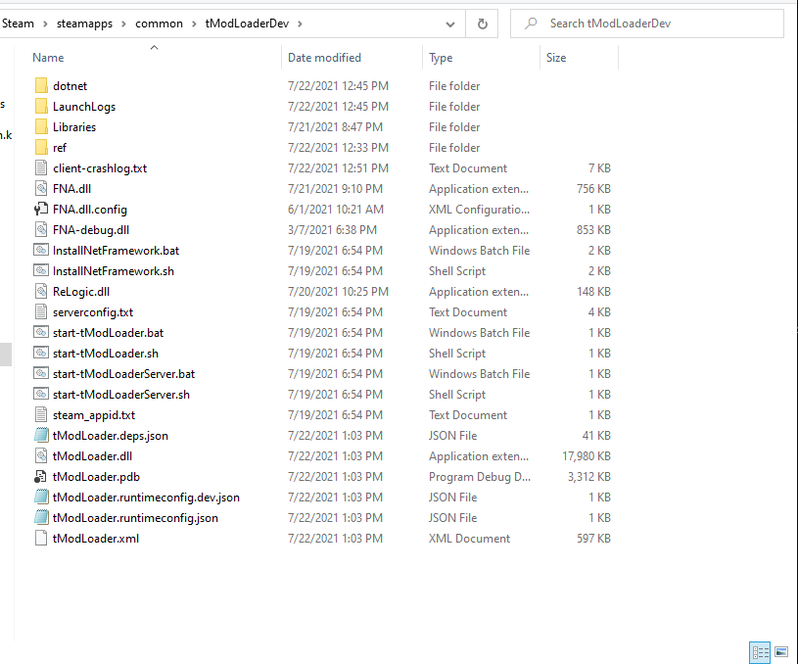This screenshot has height=664, width=798.
Task: Click the serverconfig.txt file icon
Action: click(x=41, y=312)
